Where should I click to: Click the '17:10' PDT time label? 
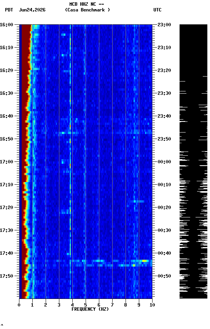tap(6, 185)
